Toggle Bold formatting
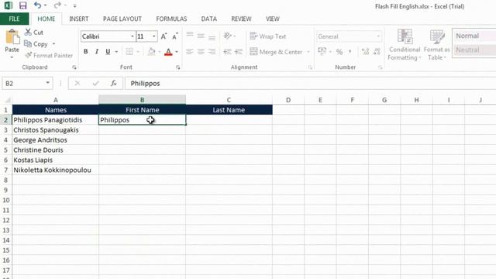496x279 pixels. pyautogui.click(x=86, y=52)
